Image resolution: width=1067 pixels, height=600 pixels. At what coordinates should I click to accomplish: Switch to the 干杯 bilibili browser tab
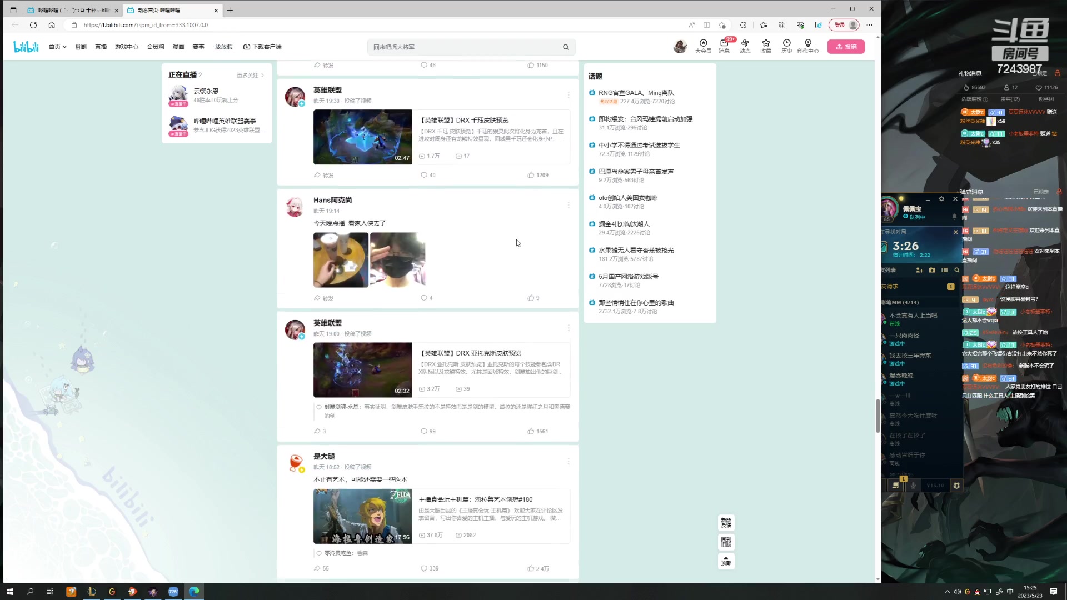[x=72, y=10]
